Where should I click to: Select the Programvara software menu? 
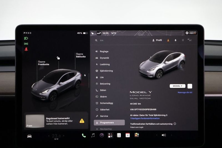[109, 122]
